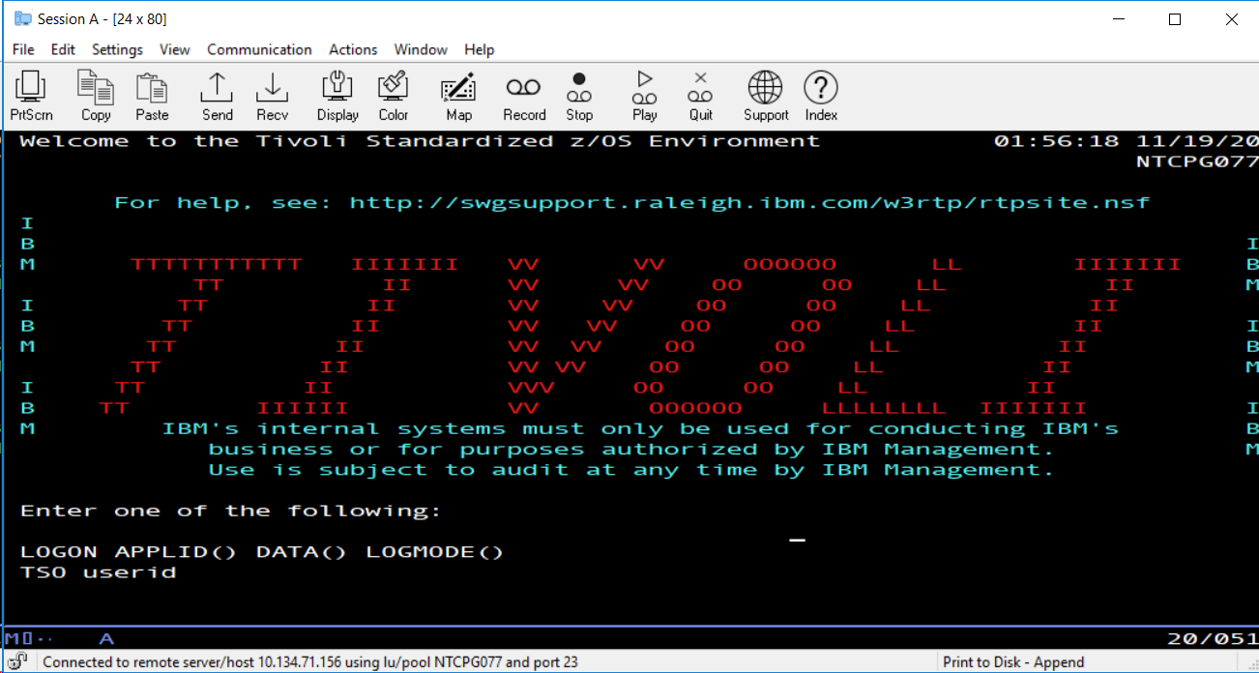Open the Support web icon
1259x673 pixels.
pyautogui.click(x=766, y=97)
